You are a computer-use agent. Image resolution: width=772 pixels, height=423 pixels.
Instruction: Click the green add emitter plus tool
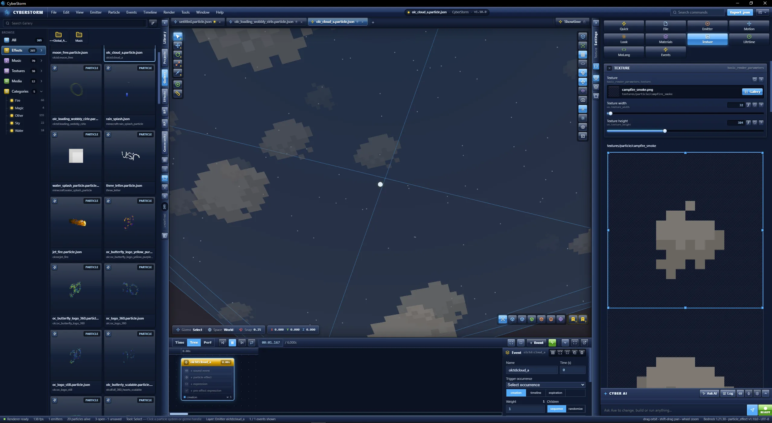(177, 84)
